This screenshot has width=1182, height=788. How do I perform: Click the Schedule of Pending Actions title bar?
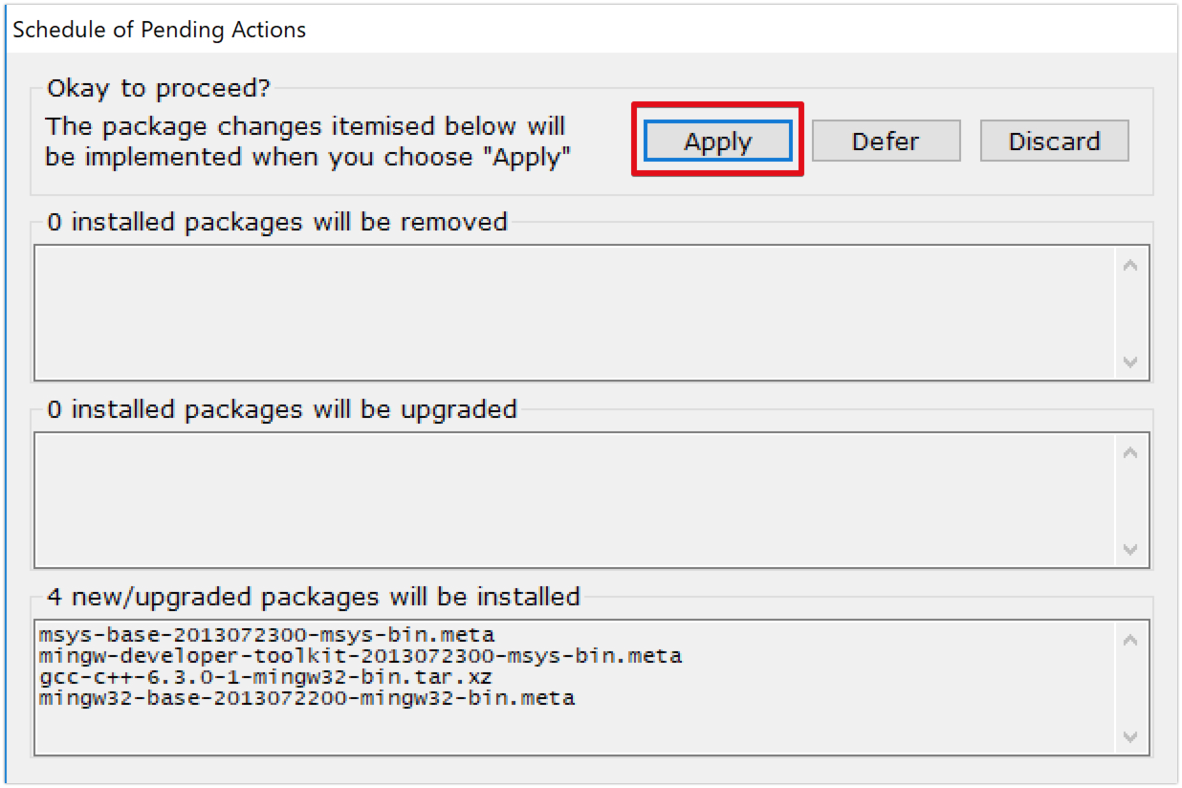pos(590,29)
